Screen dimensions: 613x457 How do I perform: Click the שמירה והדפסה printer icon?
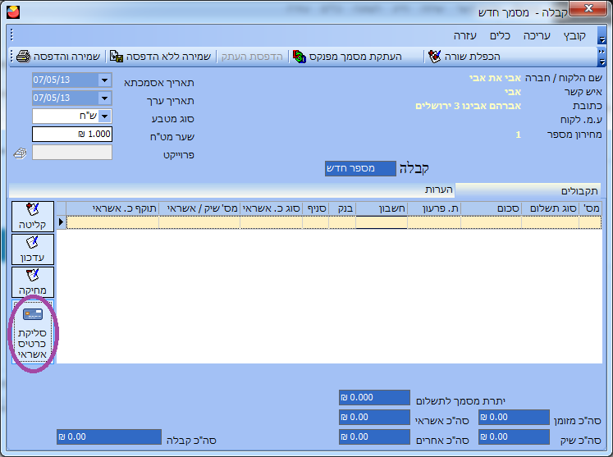pos(23,57)
